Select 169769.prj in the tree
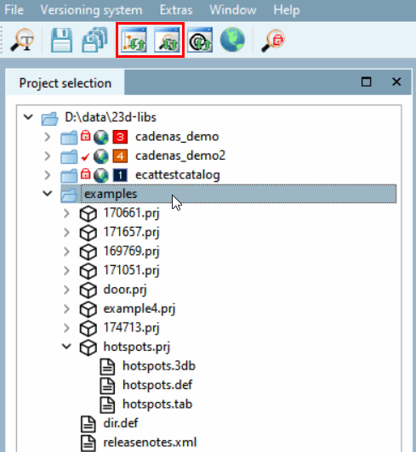The width and height of the screenshot is (416, 452). coord(131,251)
